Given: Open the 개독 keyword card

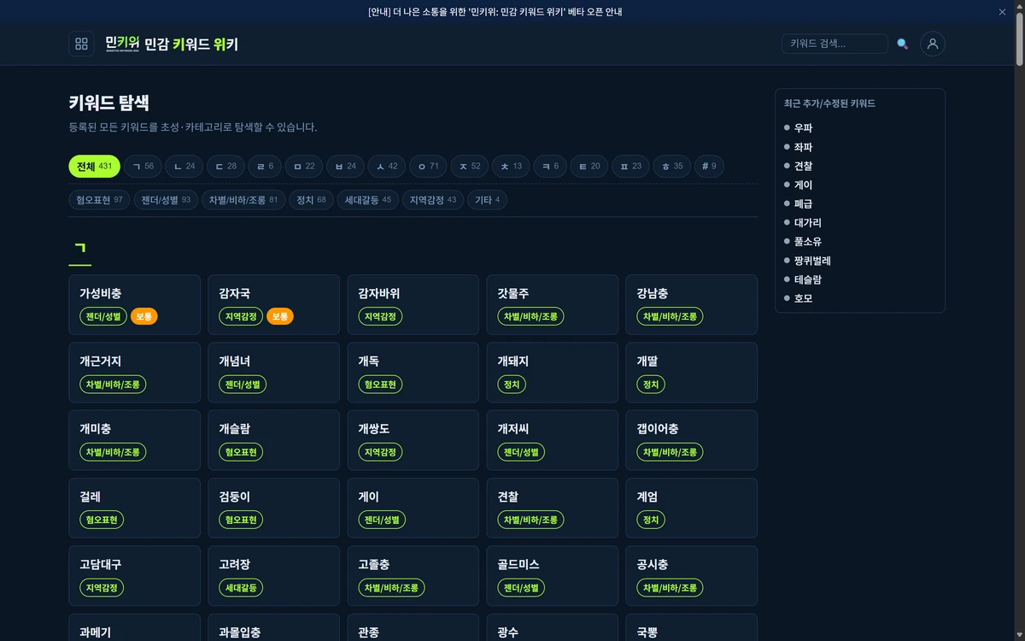Looking at the screenshot, I should 413,373.
